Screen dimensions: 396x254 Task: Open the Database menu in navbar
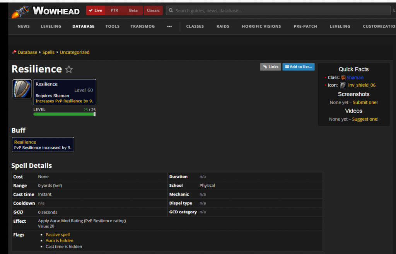pyautogui.click(x=83, y=26)
